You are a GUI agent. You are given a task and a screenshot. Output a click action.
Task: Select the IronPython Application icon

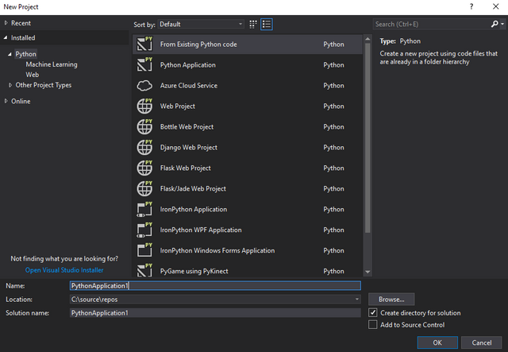point(144,209)
